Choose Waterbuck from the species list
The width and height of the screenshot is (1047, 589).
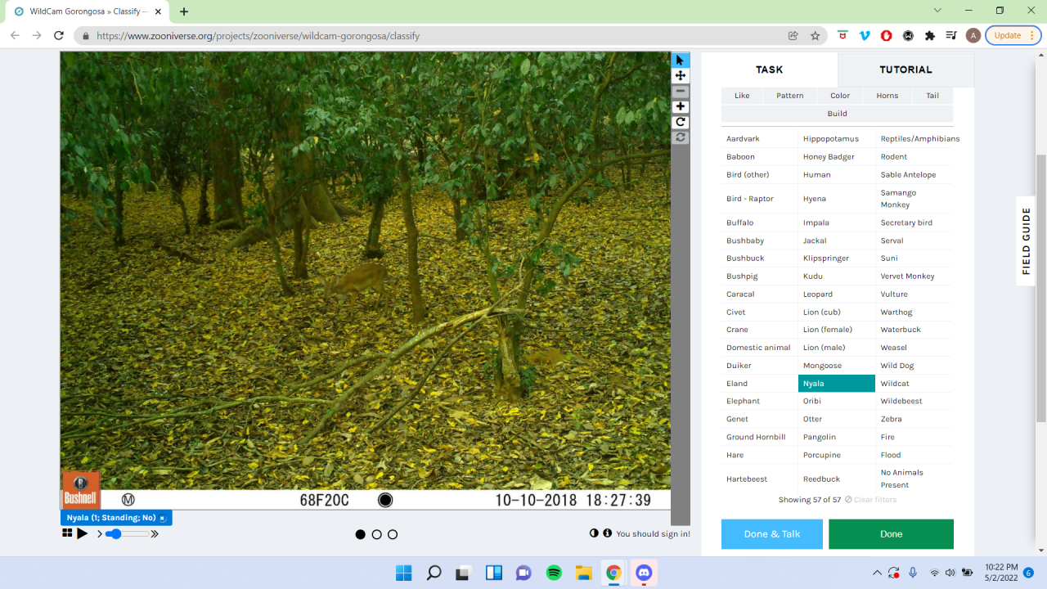tap(914, 330)
